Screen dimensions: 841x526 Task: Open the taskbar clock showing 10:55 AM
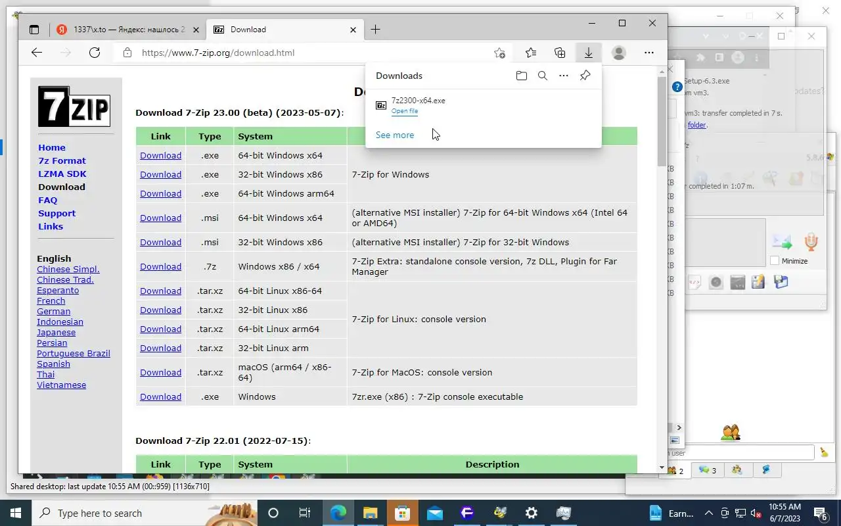pos(784,513)
